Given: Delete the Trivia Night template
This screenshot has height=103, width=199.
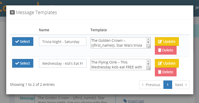Looking at the screenshot, I should point(166,50).
